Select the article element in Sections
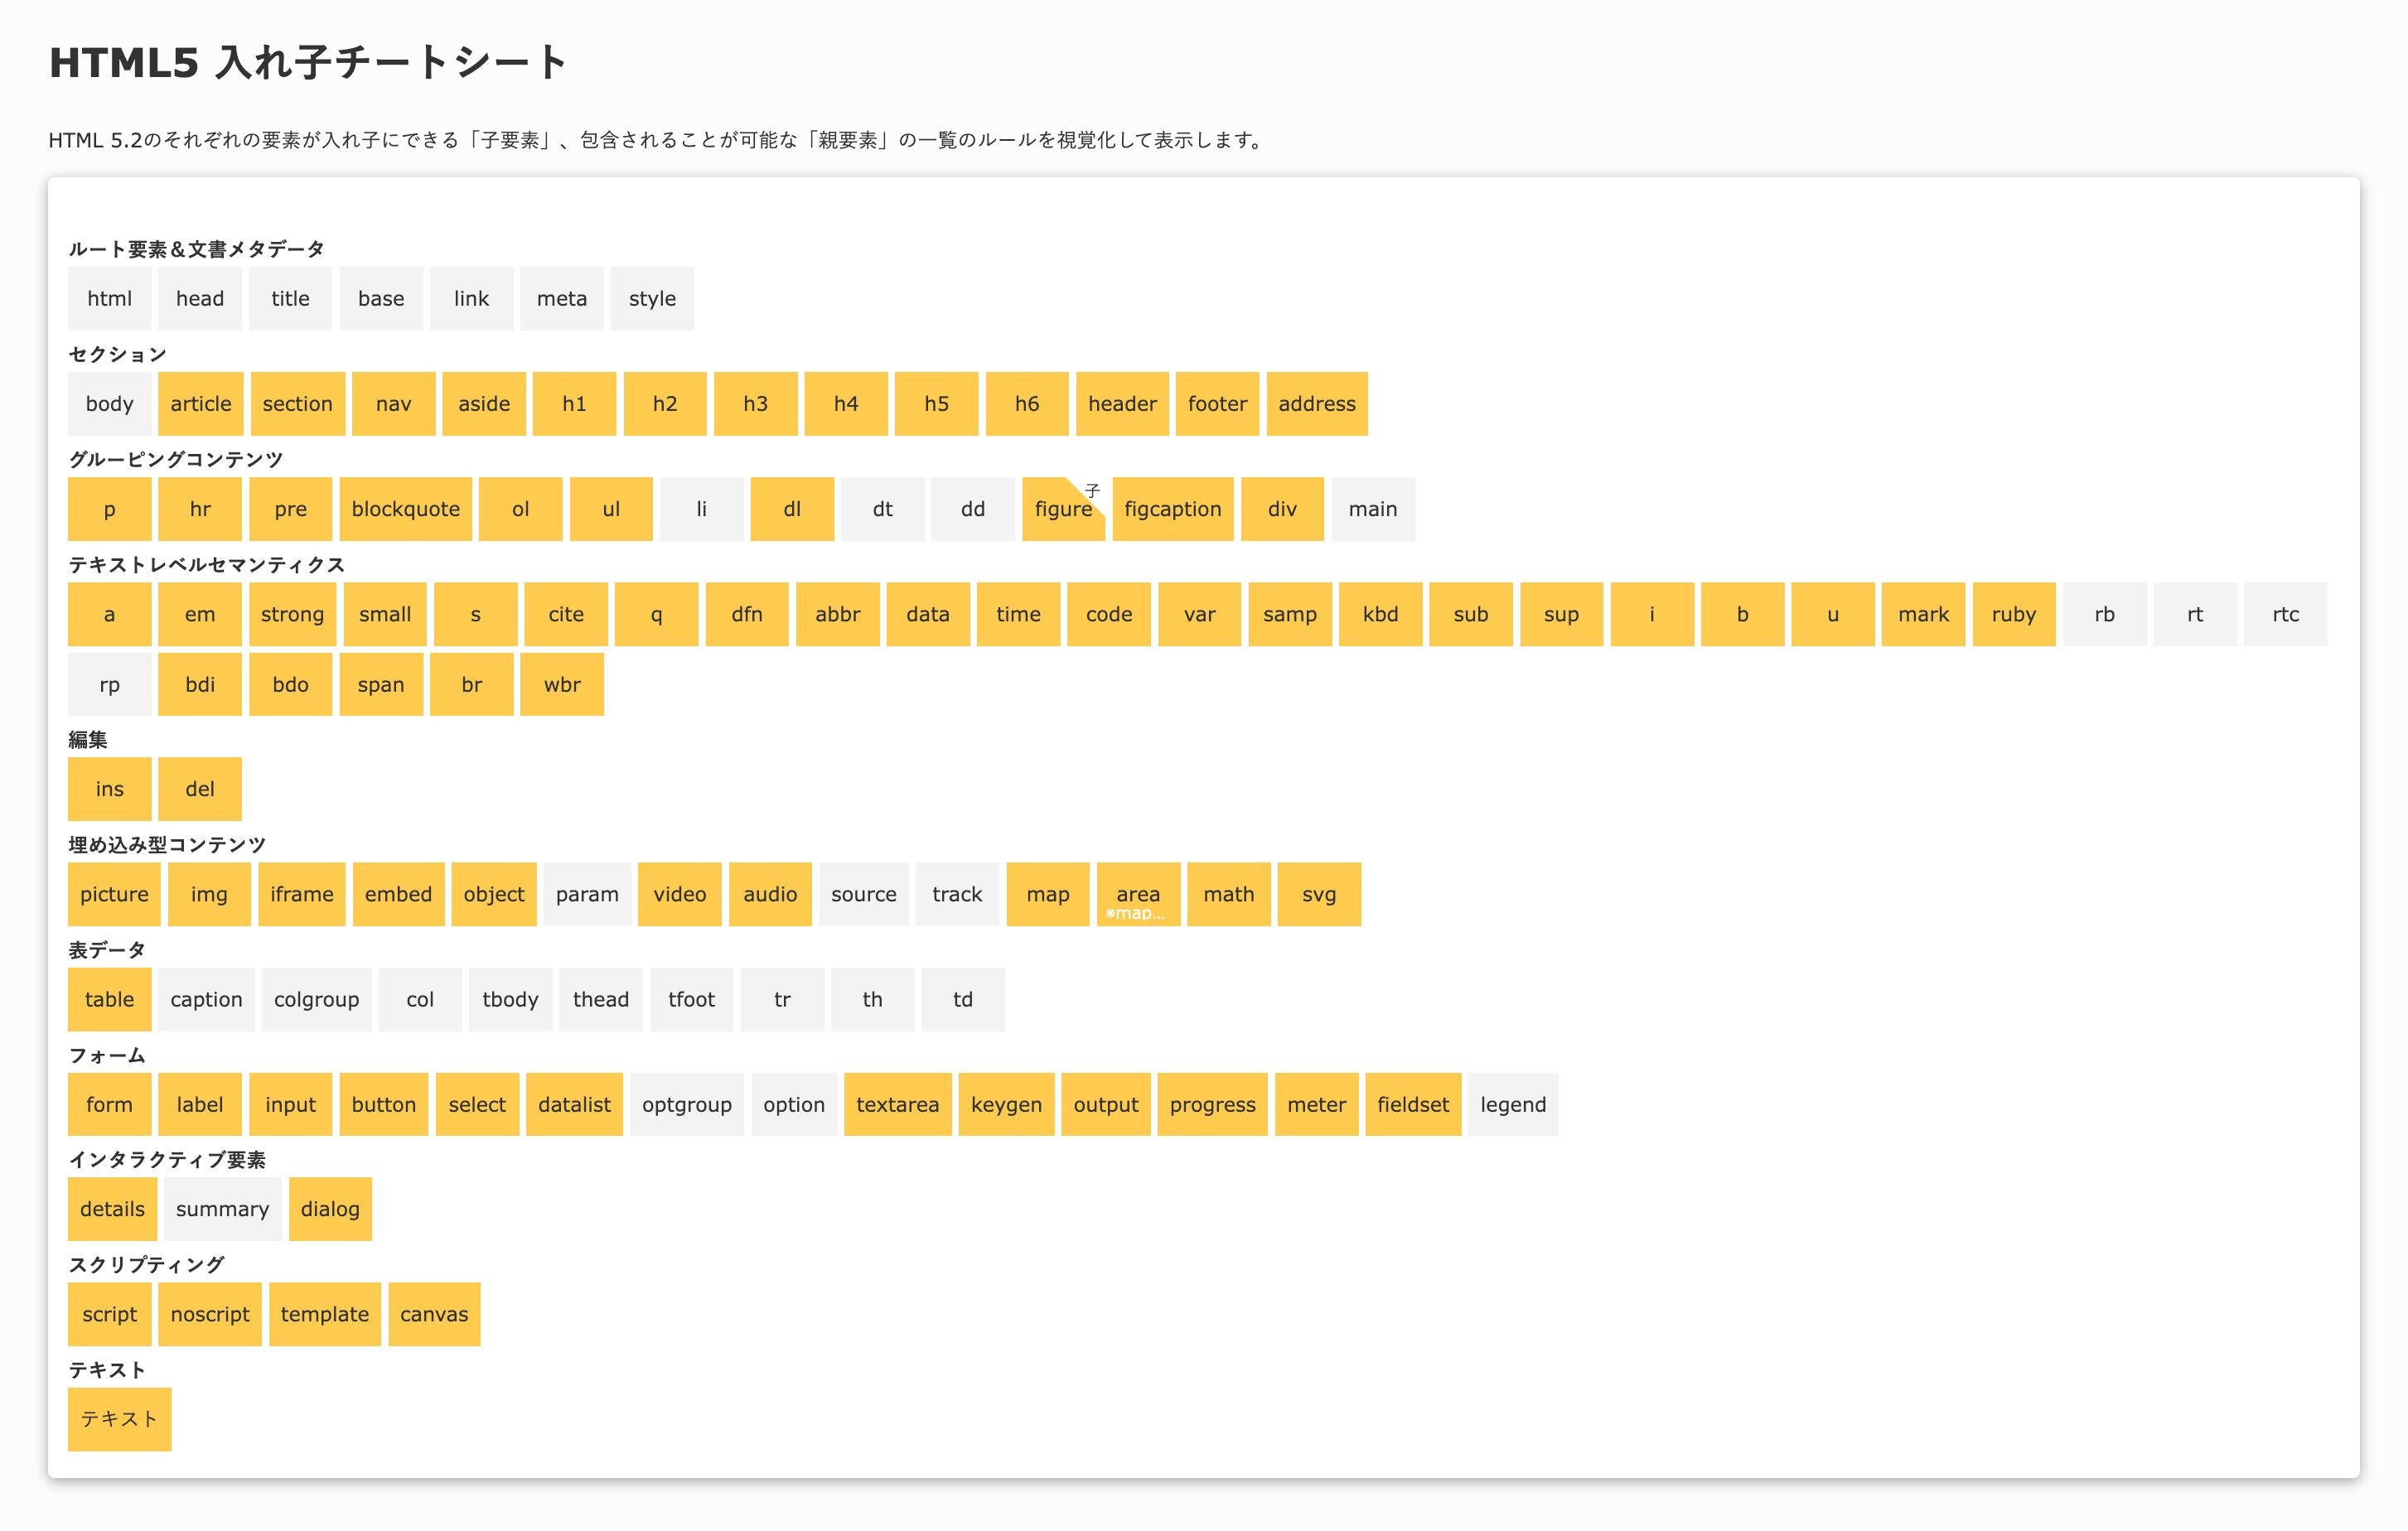 [x=200, y=404]
